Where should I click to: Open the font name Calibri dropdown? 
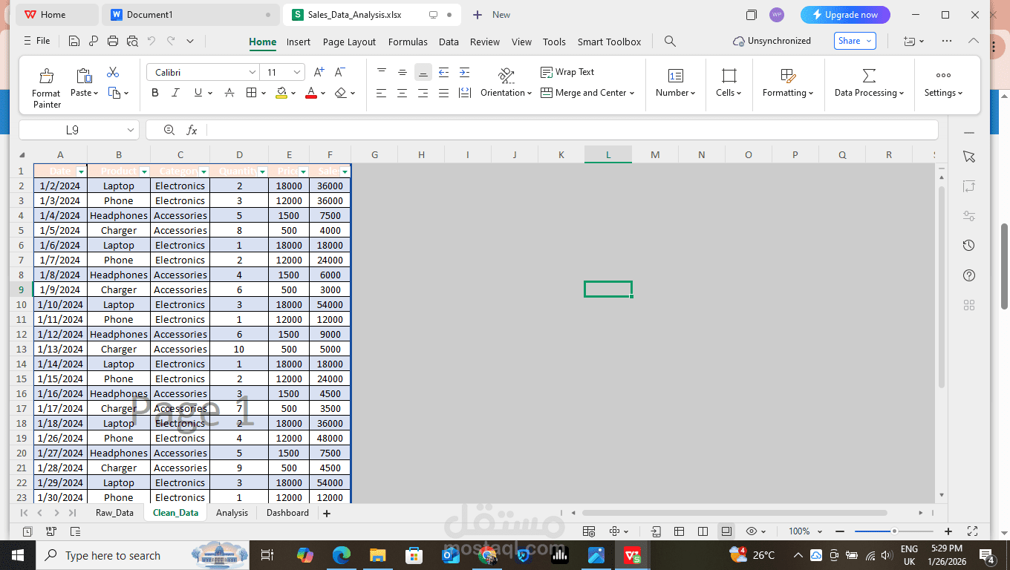tap(252, 72)
